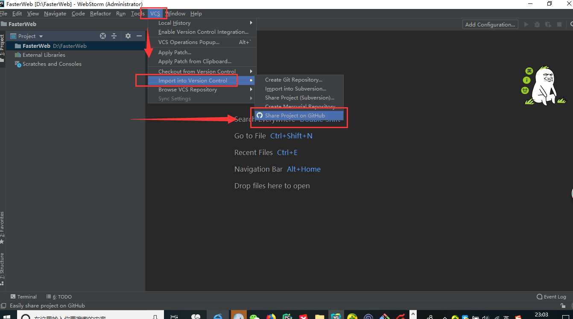Open the Edit menu

pos(17,14)
